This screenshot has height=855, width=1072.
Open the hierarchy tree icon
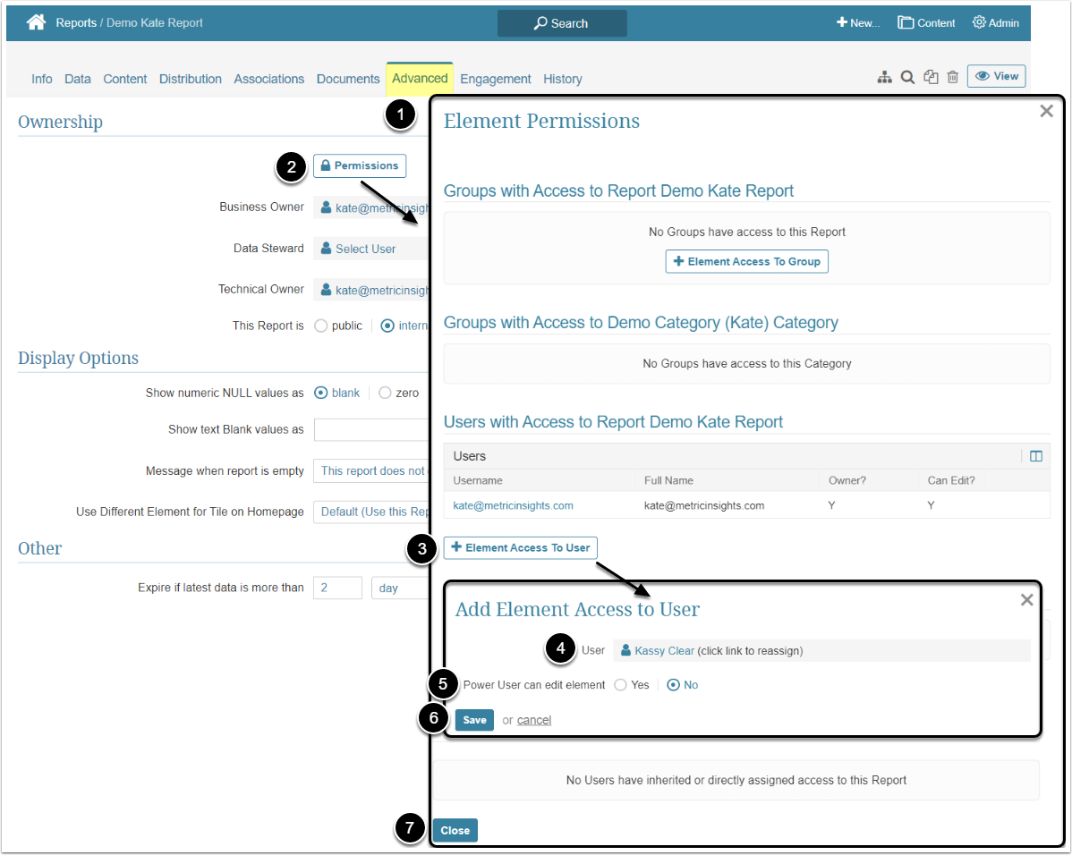pos(885,77)
